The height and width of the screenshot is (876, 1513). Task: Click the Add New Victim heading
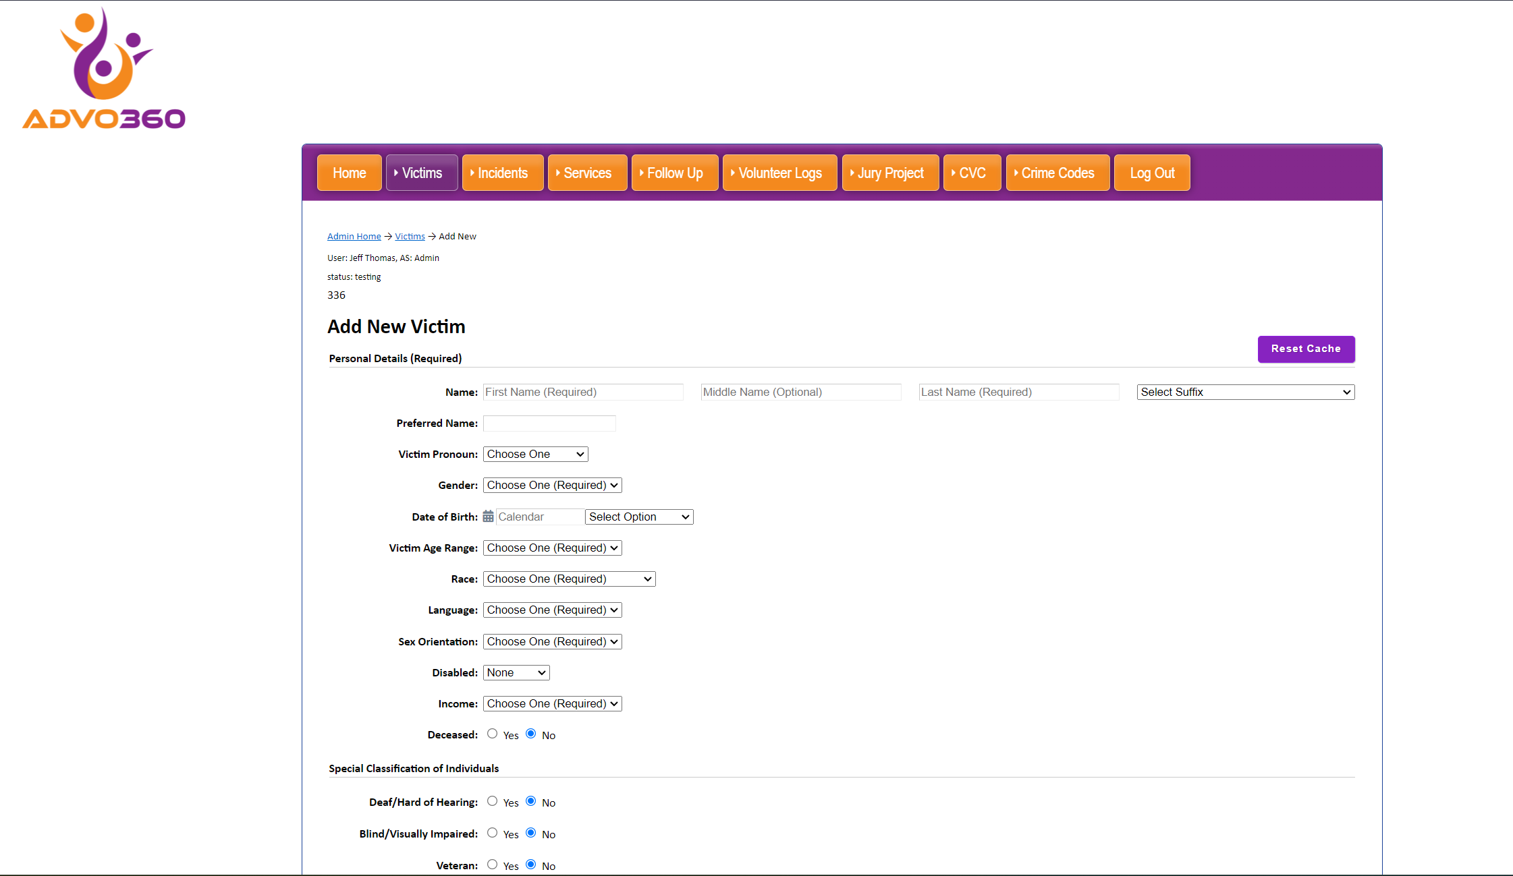pos(396,327)
